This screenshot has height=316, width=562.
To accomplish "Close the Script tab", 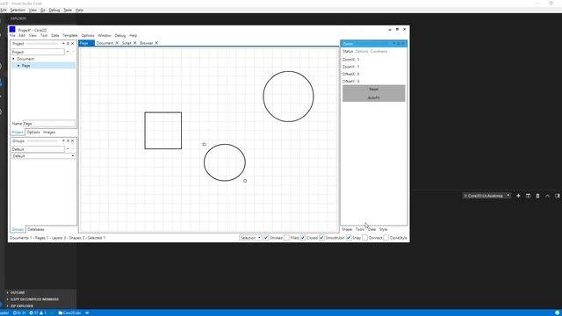I will [x=134, y=43].
